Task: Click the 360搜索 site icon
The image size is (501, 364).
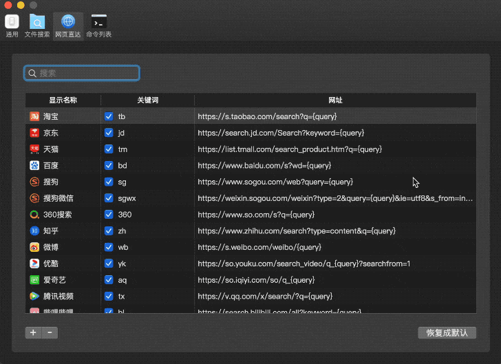Action: coord(34,215)
